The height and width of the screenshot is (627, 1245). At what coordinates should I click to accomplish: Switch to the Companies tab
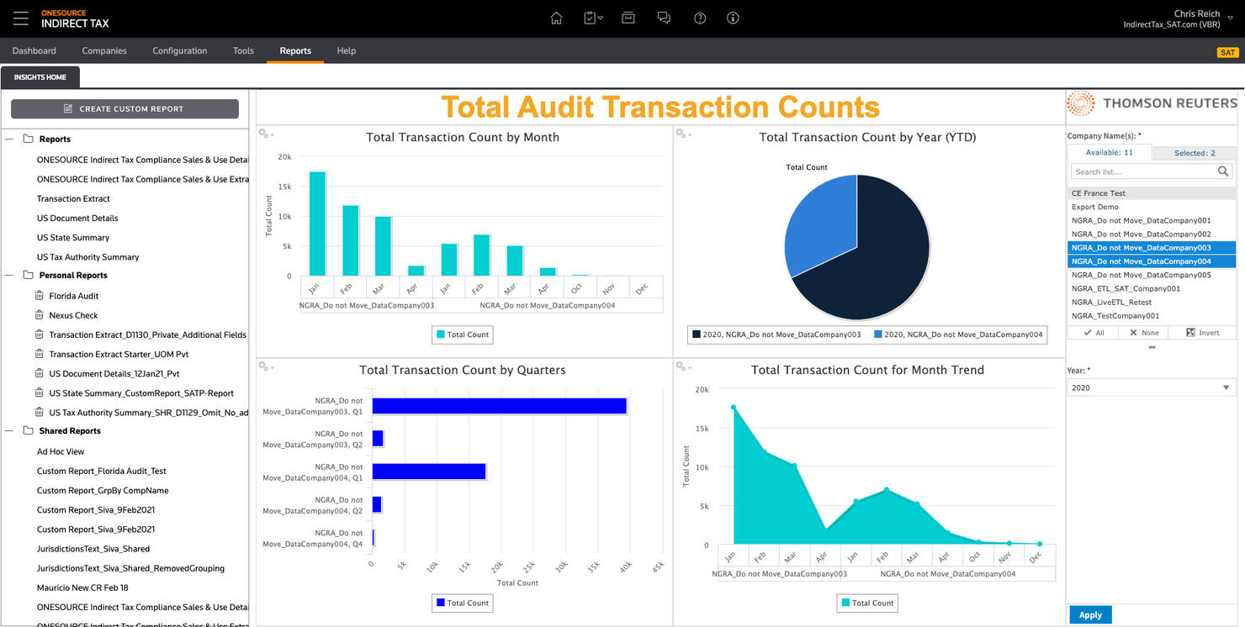pos(104,50)
